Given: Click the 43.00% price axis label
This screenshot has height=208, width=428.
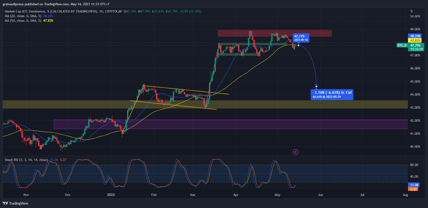Looking at the screenshot, I should pyautogui.click(x=415, y=108).
